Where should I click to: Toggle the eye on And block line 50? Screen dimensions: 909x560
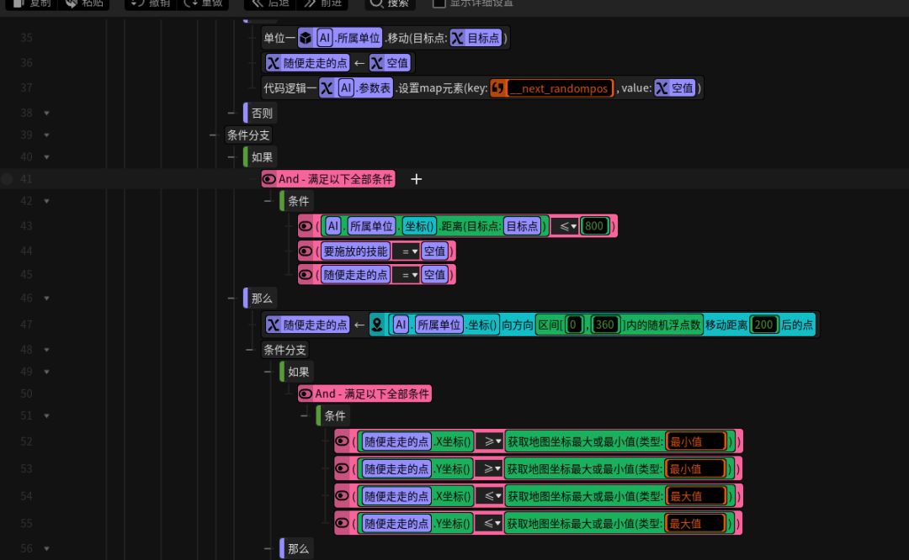pos(306,394)
